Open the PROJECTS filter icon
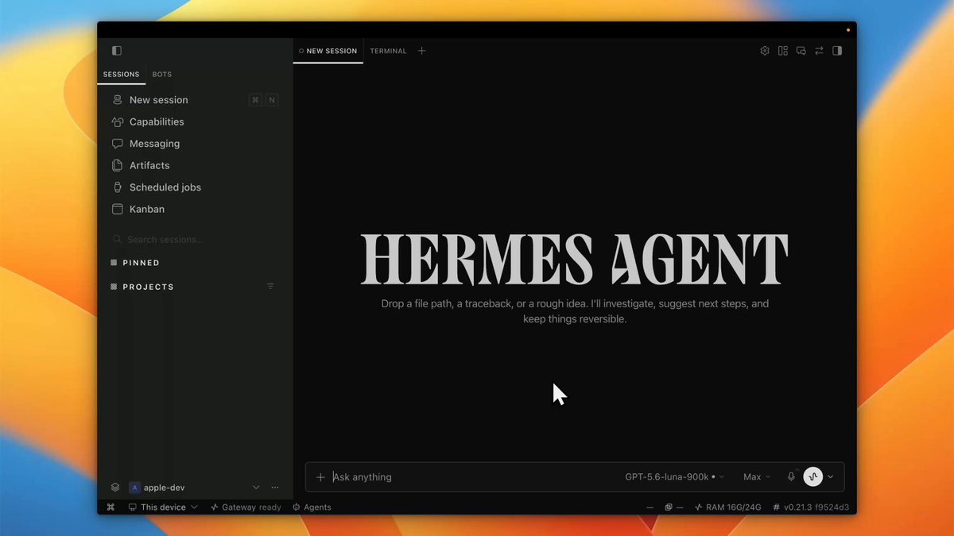This screenshot has width=954, height=536. pos(270,286)
